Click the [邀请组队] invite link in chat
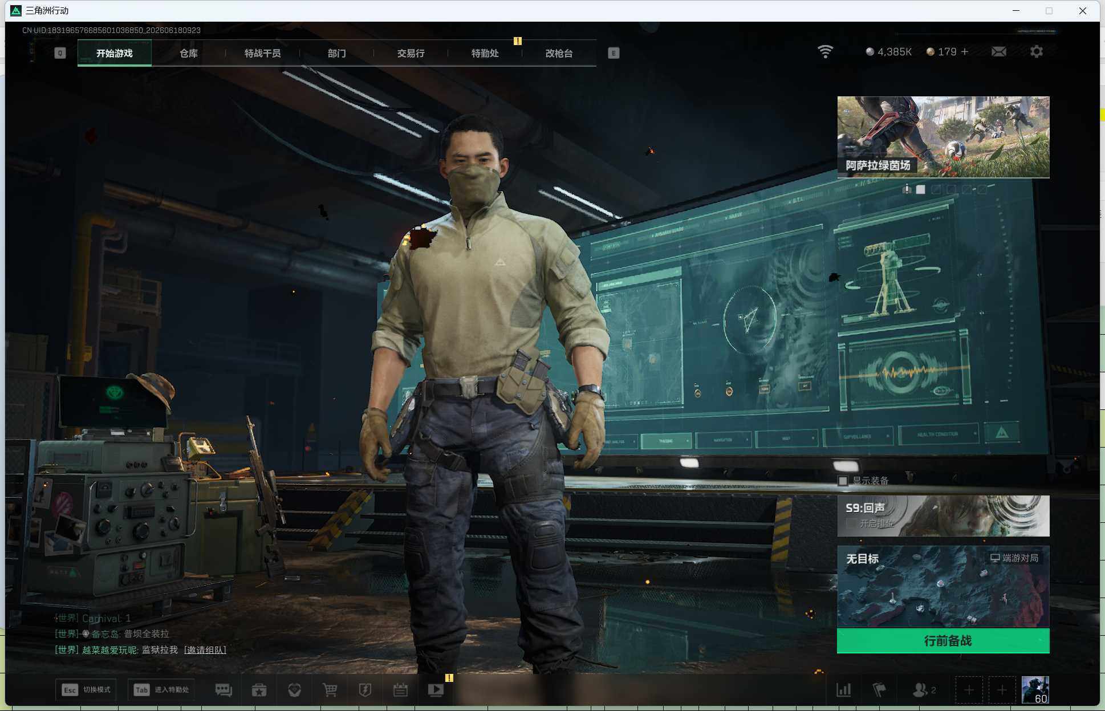 pos(205,650)
